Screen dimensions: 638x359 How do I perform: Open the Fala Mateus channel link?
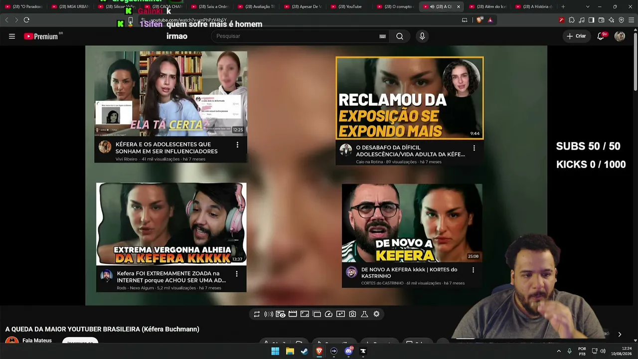(37, 341)
